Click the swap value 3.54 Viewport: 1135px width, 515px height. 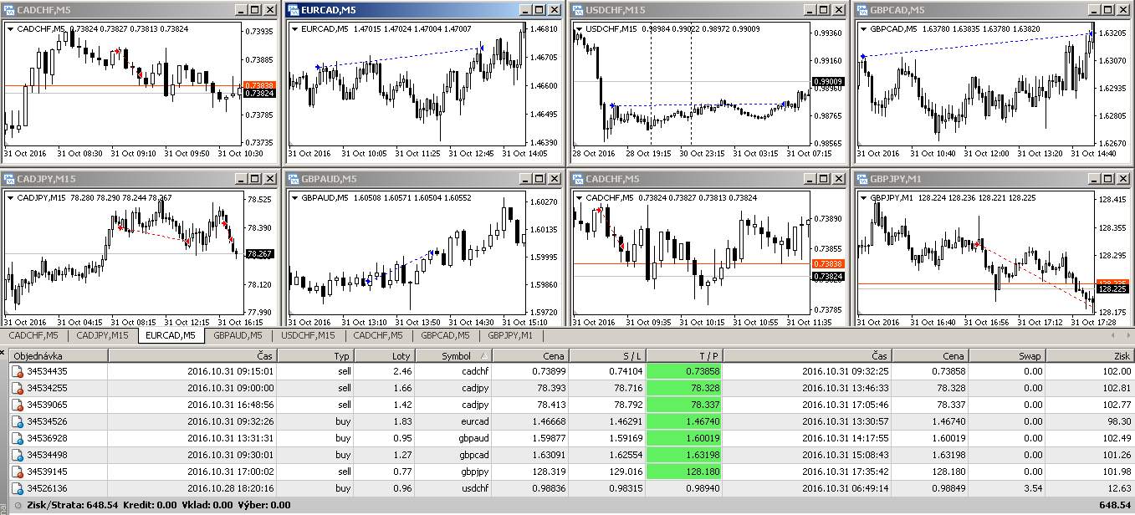(x=1032, y=488)
